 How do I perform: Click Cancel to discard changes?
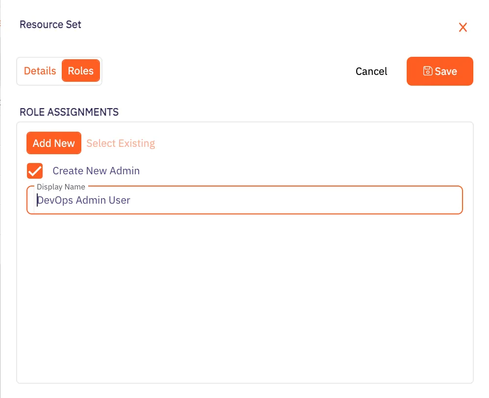(371, 71)
